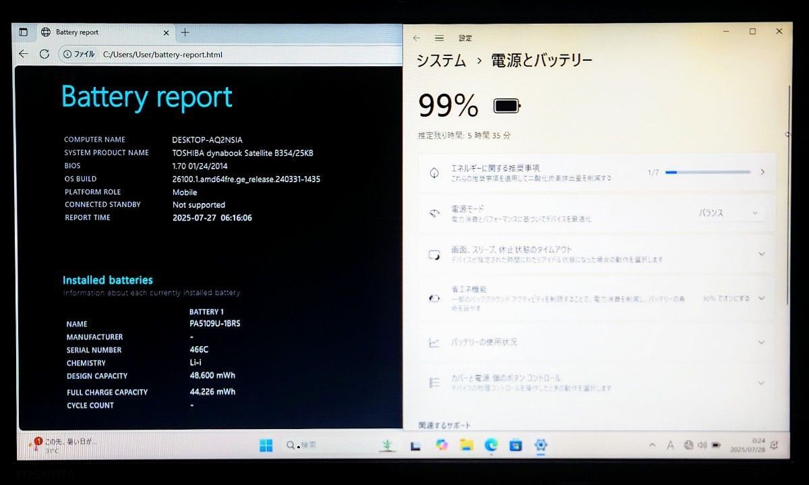The height and width of the screenshot is (485, 809).
Task: Click the battery usage chart icon
Action: pos(434,343)
